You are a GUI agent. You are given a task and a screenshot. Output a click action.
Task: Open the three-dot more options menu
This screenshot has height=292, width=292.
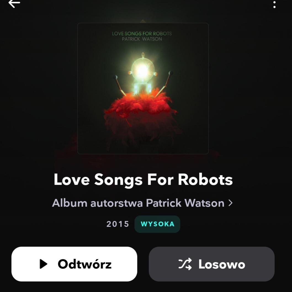274,5
